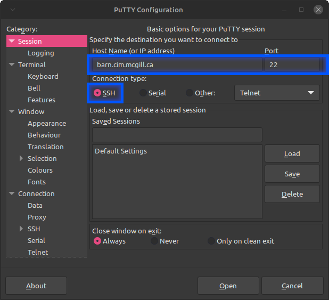The width and height of the screenshot is (329, 300).
Task: Click the Load session button
Action: [x=292, y=154]
